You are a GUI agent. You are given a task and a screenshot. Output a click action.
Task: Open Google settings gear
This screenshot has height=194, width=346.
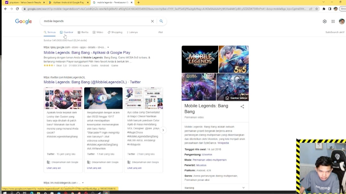point(325,21)
